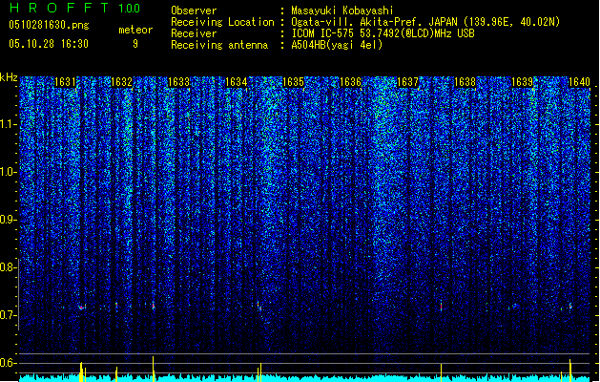The width and height of the screenshot is (600, 382).
Task: Click the "Receiver" field label
Action: 194,33
